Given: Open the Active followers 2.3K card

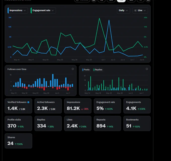Looking at the screenshot, I should pyautogui.click(x=48, y=106).
